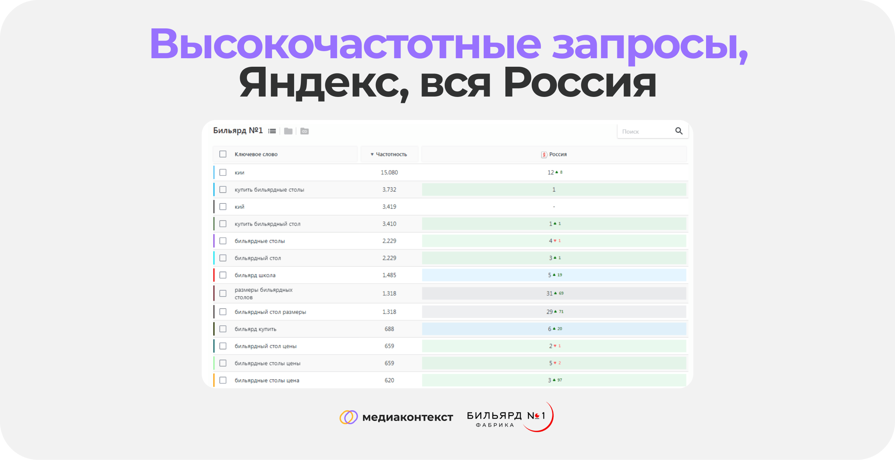Click frequency value 3,419

[389, 207]
